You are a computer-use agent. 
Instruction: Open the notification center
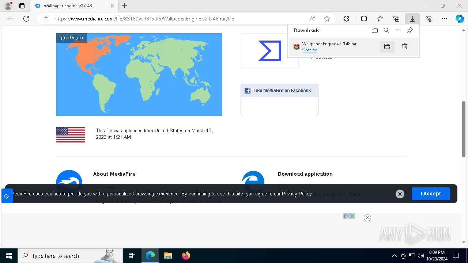pyautogui.click(x=456, y=256)
